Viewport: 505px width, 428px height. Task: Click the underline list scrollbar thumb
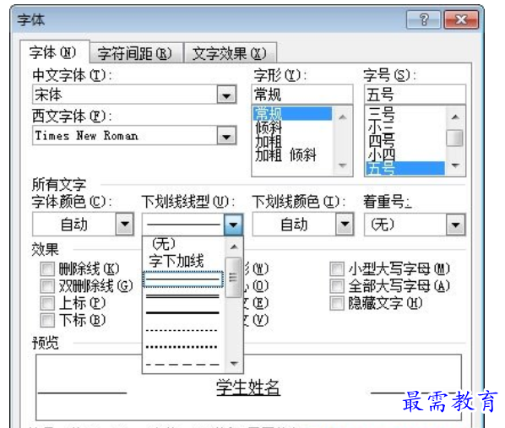(x=233, y=277)
